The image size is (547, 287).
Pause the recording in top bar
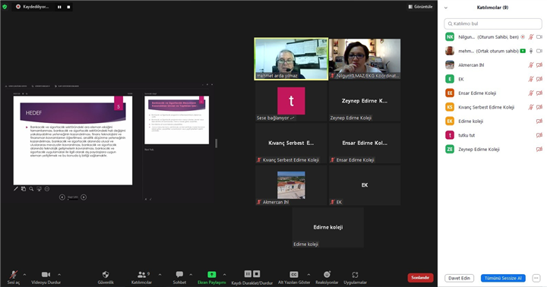[x=59, y=7]
